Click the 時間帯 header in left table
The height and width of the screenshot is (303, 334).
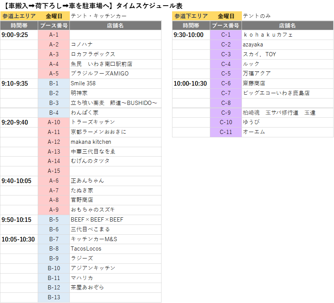click(19, 26)
